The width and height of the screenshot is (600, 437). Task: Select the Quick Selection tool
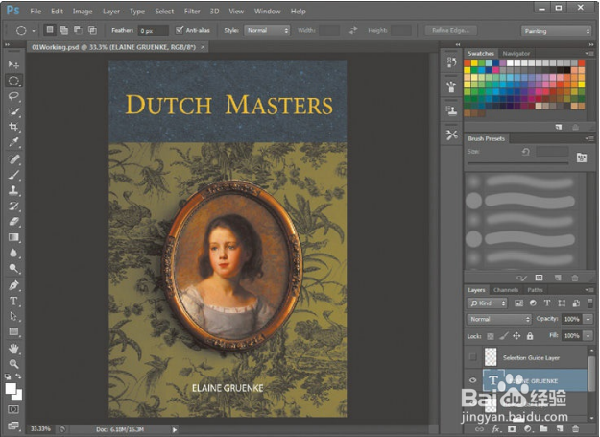(x=13, y=111)
